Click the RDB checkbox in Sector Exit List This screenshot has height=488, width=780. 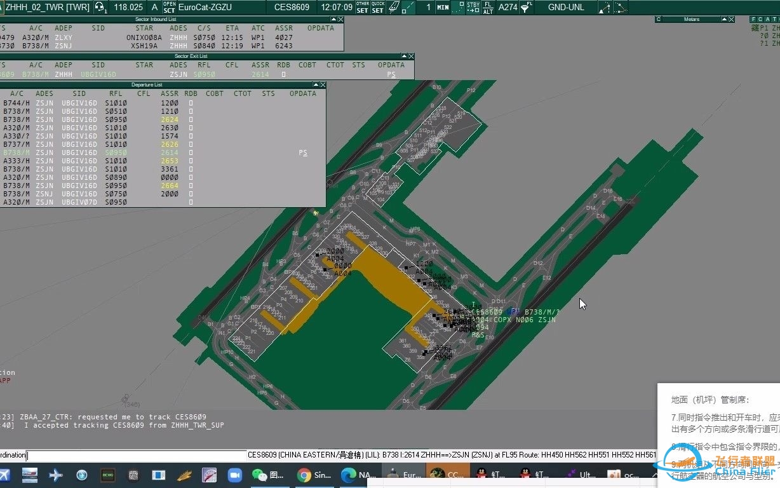[283, 74]
